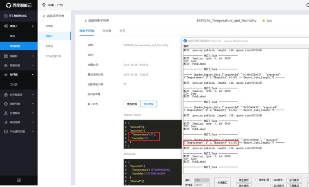Collapse the 物可视 menu section
The height and width of the screenshot is (187, 309).
pyautogui.click(x=33, y=75)
